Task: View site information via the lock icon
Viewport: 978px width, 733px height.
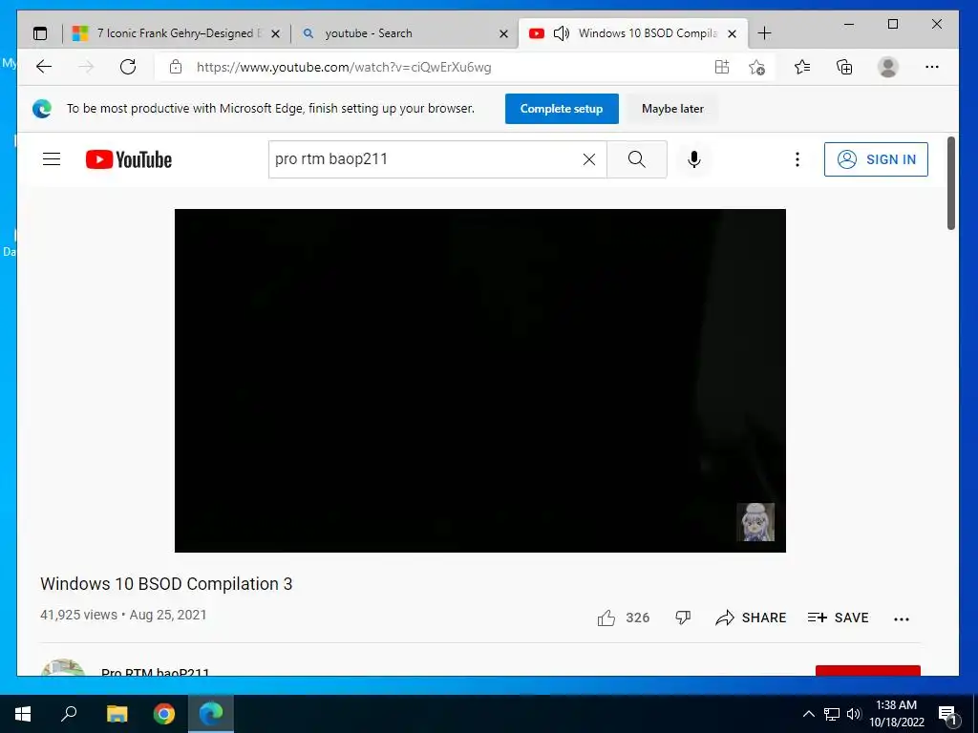Action: 176,67
